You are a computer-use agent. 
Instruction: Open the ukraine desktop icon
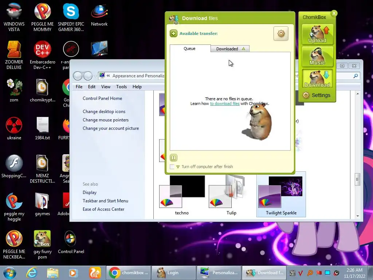(x=14, y=128)
